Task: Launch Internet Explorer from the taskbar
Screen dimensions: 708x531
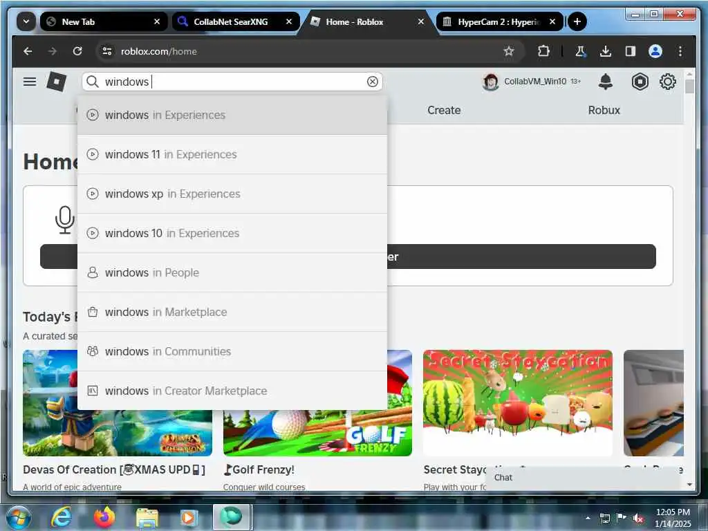Action: pos(61,517)
